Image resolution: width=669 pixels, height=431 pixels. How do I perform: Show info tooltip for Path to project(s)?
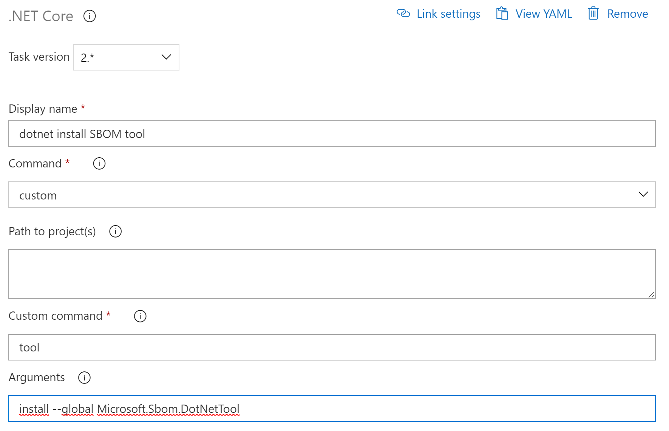[x=116, y=232]
